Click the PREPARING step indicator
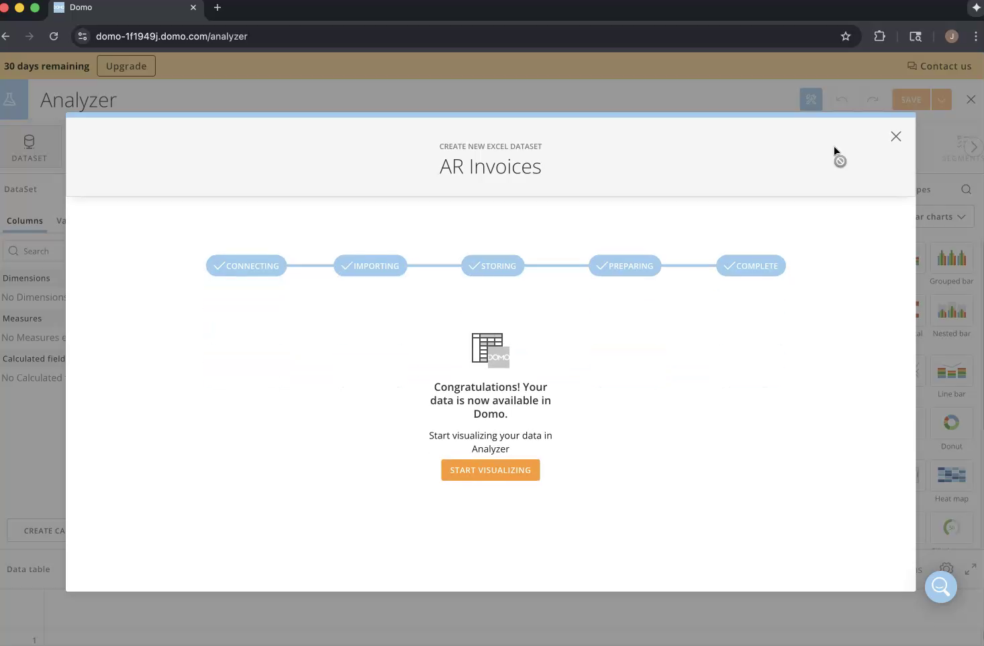The image size is (984, 646). (x=625, y=266)
